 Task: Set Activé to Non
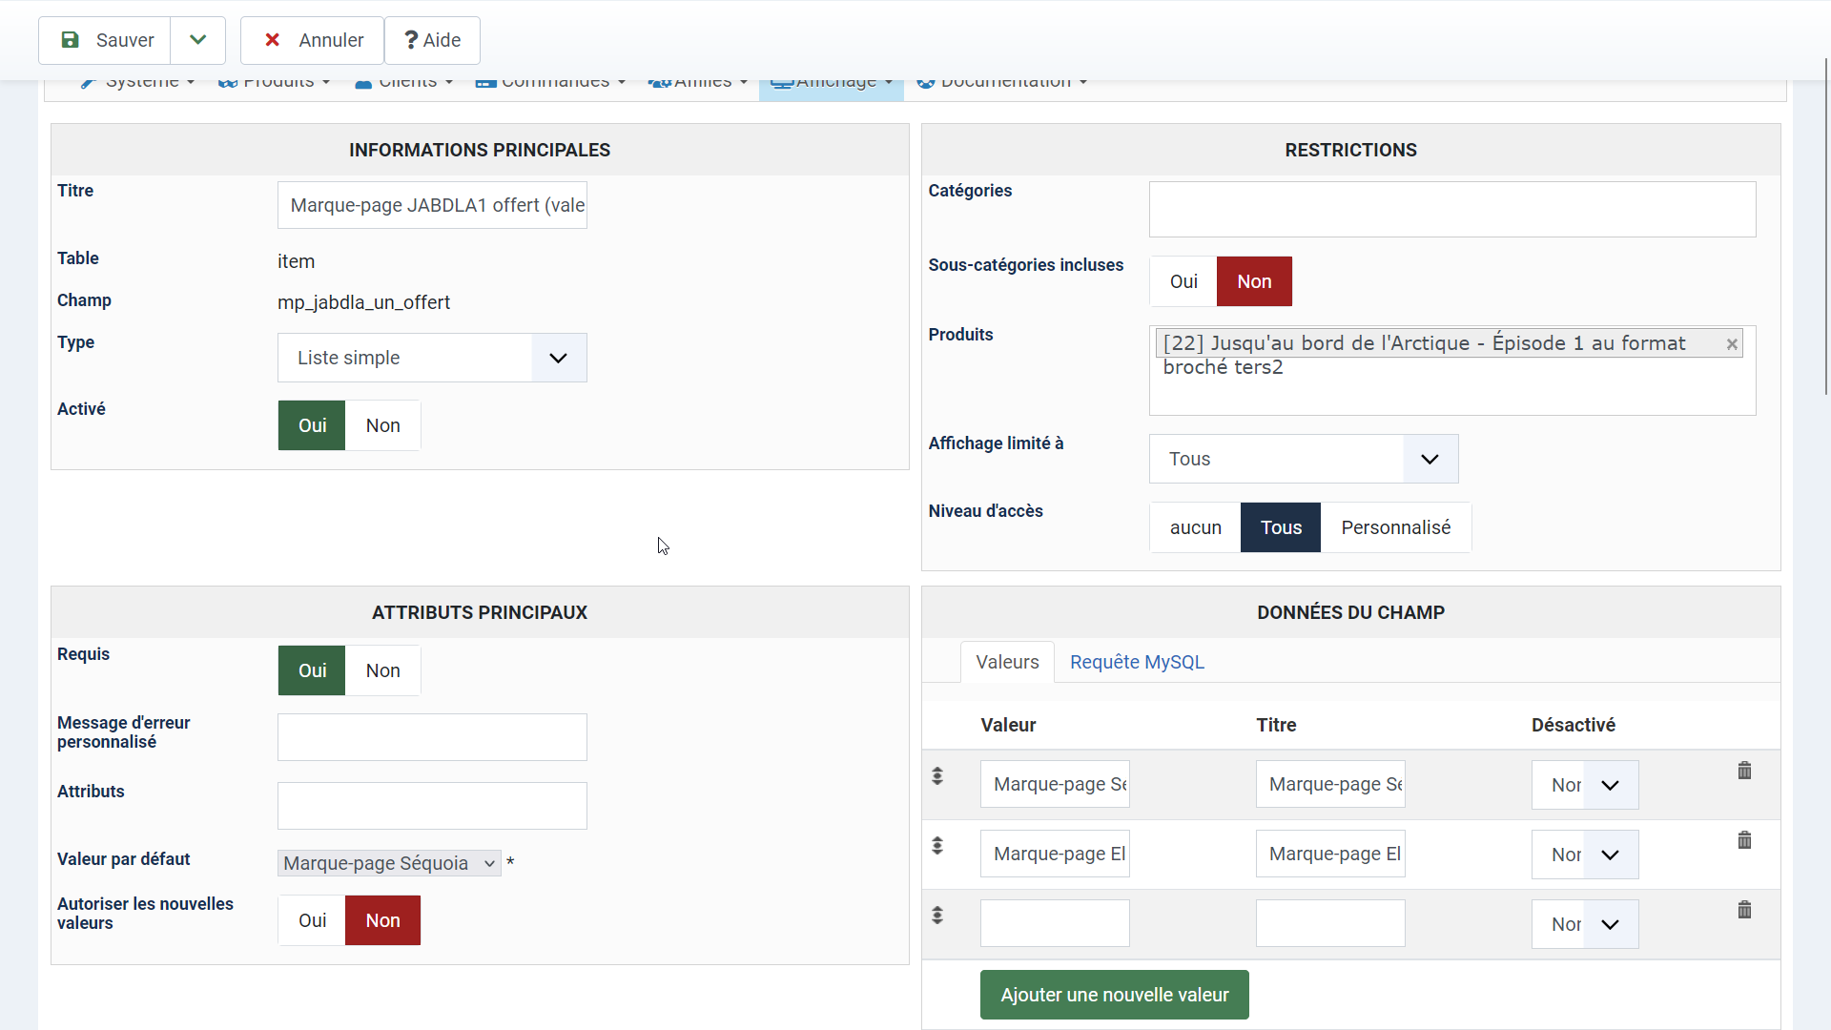click(382, 425)
